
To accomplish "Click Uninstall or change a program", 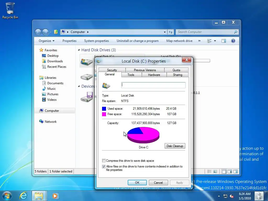I will coord(138,41).
